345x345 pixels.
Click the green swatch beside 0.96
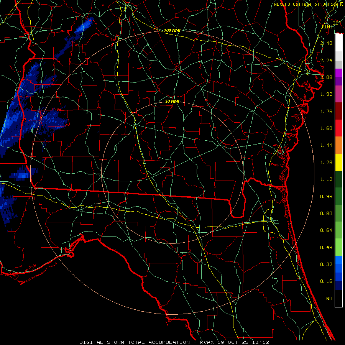coord(338,196)
